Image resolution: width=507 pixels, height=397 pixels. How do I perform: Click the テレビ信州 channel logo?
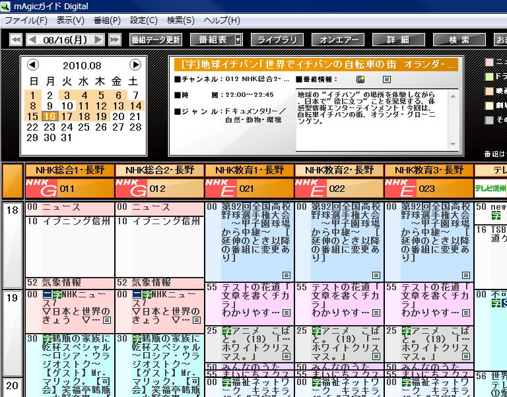point(490,188)
